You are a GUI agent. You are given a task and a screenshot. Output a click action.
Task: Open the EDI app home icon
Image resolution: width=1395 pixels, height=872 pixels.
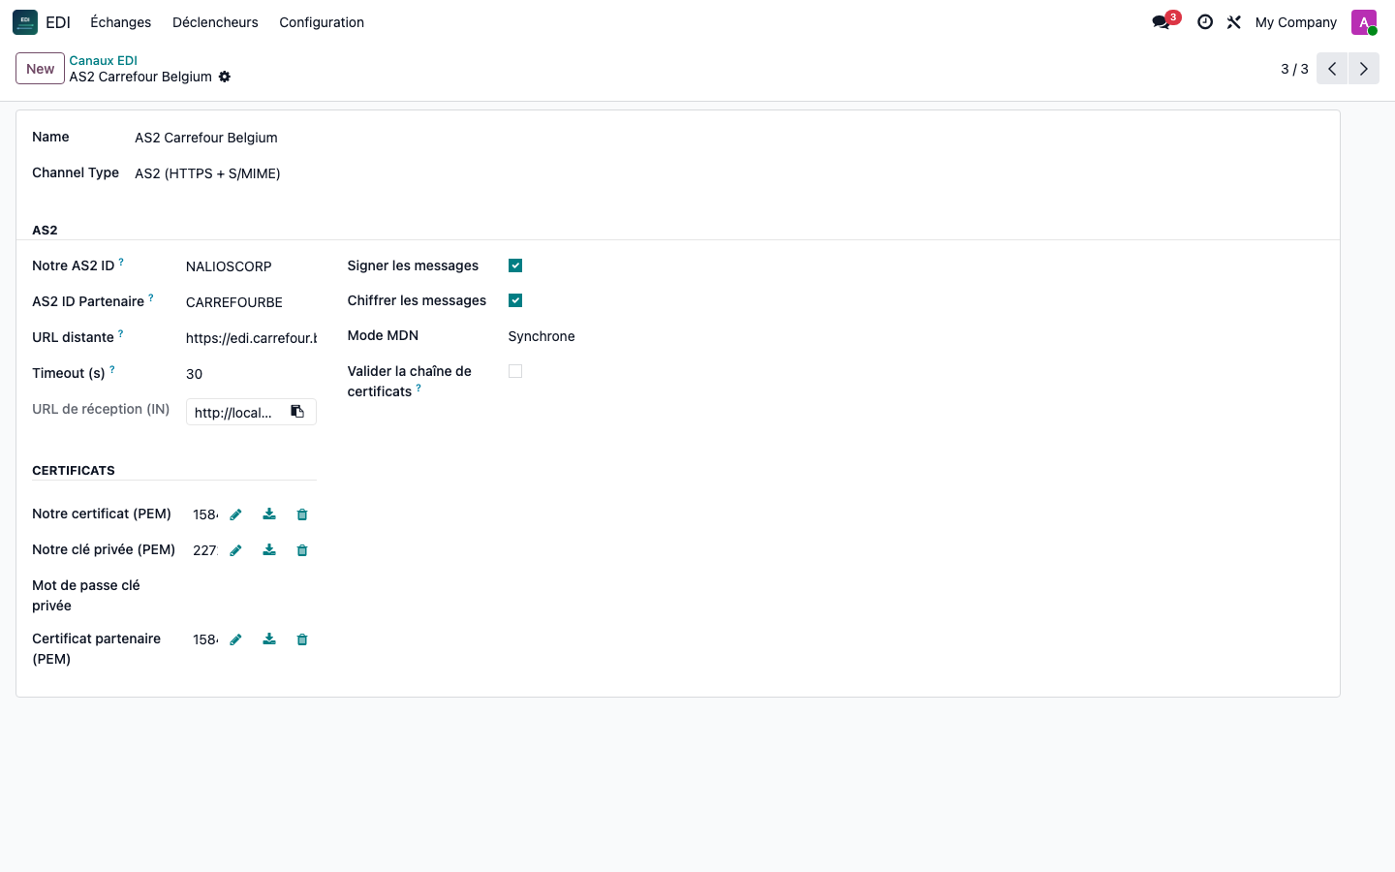tap(25, 22)
